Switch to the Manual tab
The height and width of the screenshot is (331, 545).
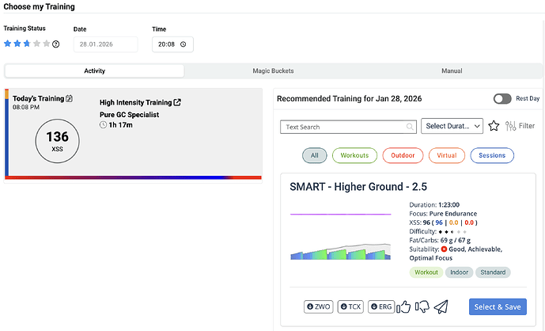452,71
